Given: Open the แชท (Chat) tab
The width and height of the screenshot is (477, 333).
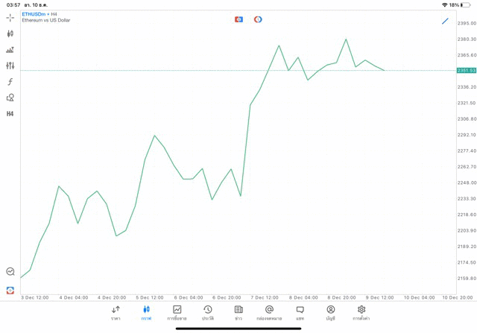Looking at the screenshot, I should pos(300,313).
